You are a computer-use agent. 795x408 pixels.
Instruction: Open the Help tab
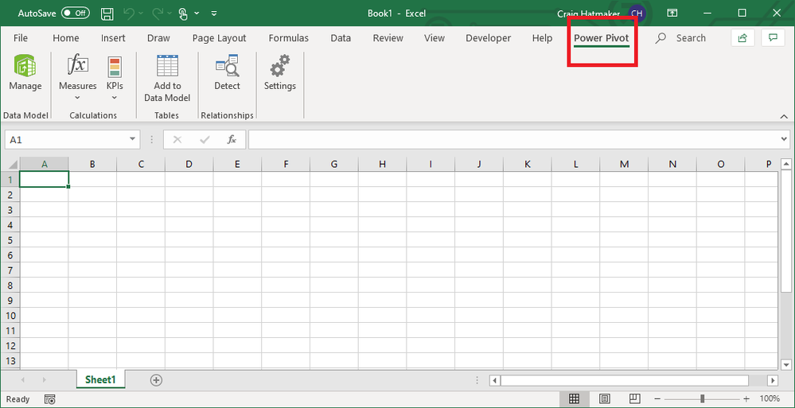(542, 38)
